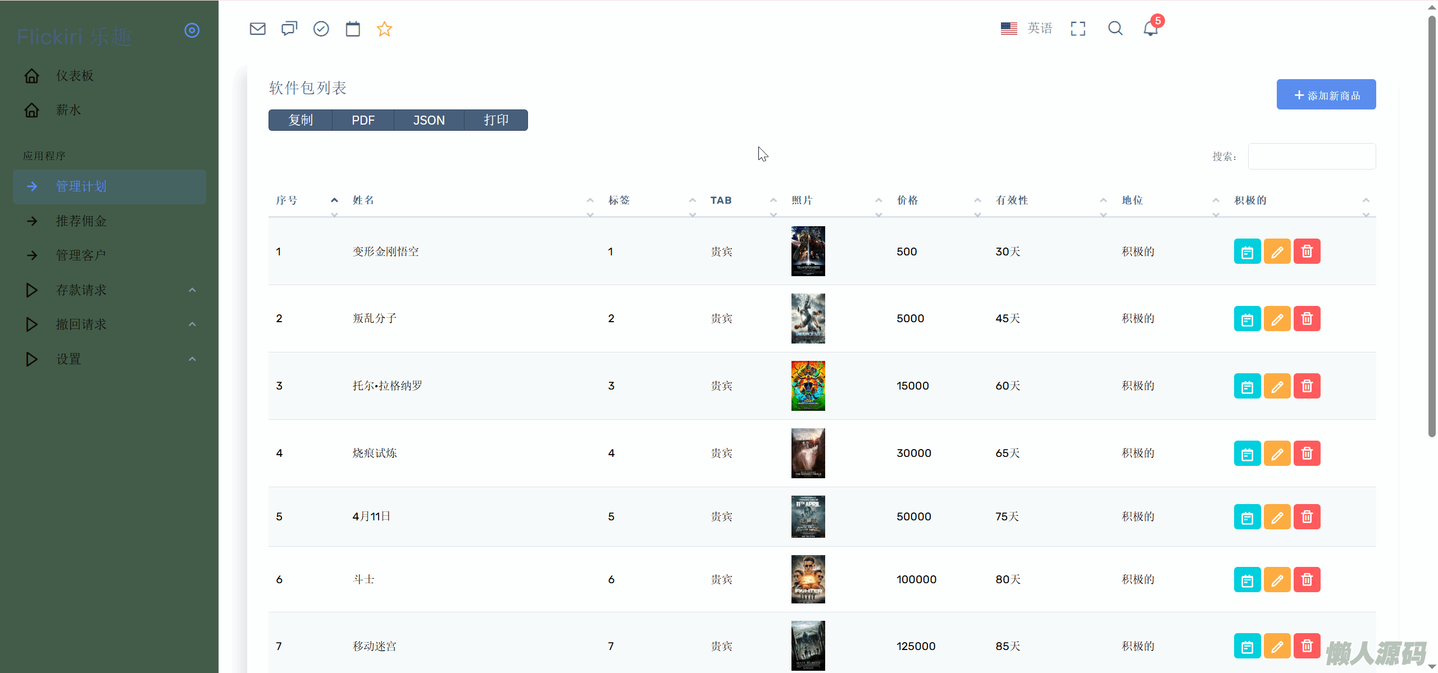Image resolution: width=1438 pixels, height=673 pixels.
Task: Select 推荐佣金 in the sidebar
Action: tap(81, 221)
